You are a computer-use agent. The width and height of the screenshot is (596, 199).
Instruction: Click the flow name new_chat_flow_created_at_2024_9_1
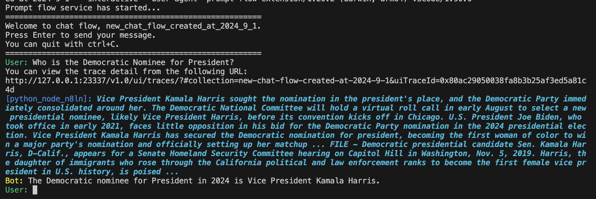pyautogui.click(x=183, y=26)
